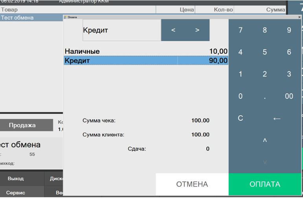The image size is (303, 198).
Task: Click the Кредит payment type field
Action: click(x=121, y=30)
